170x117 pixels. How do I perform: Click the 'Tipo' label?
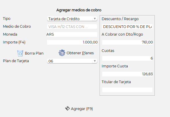point(7,19)
